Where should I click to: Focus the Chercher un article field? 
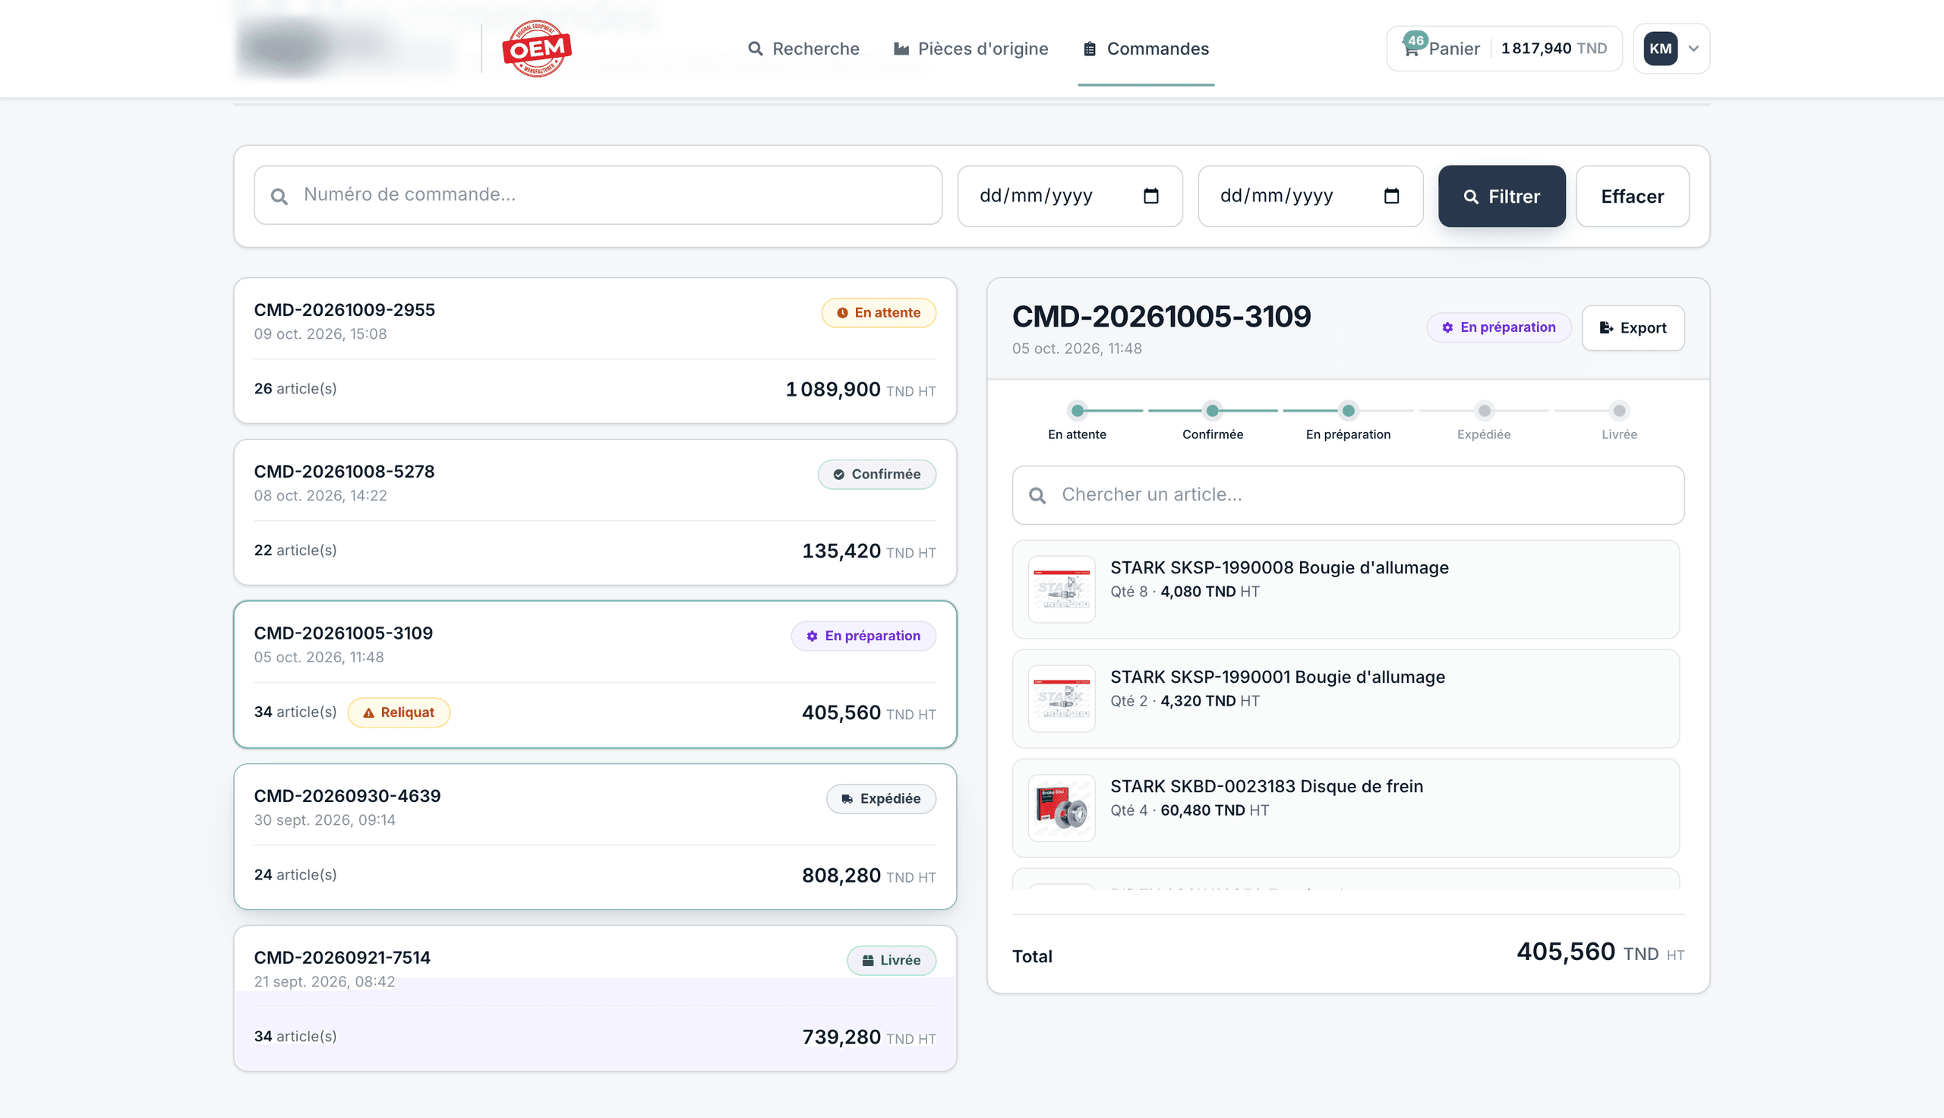coord(1348,495)
